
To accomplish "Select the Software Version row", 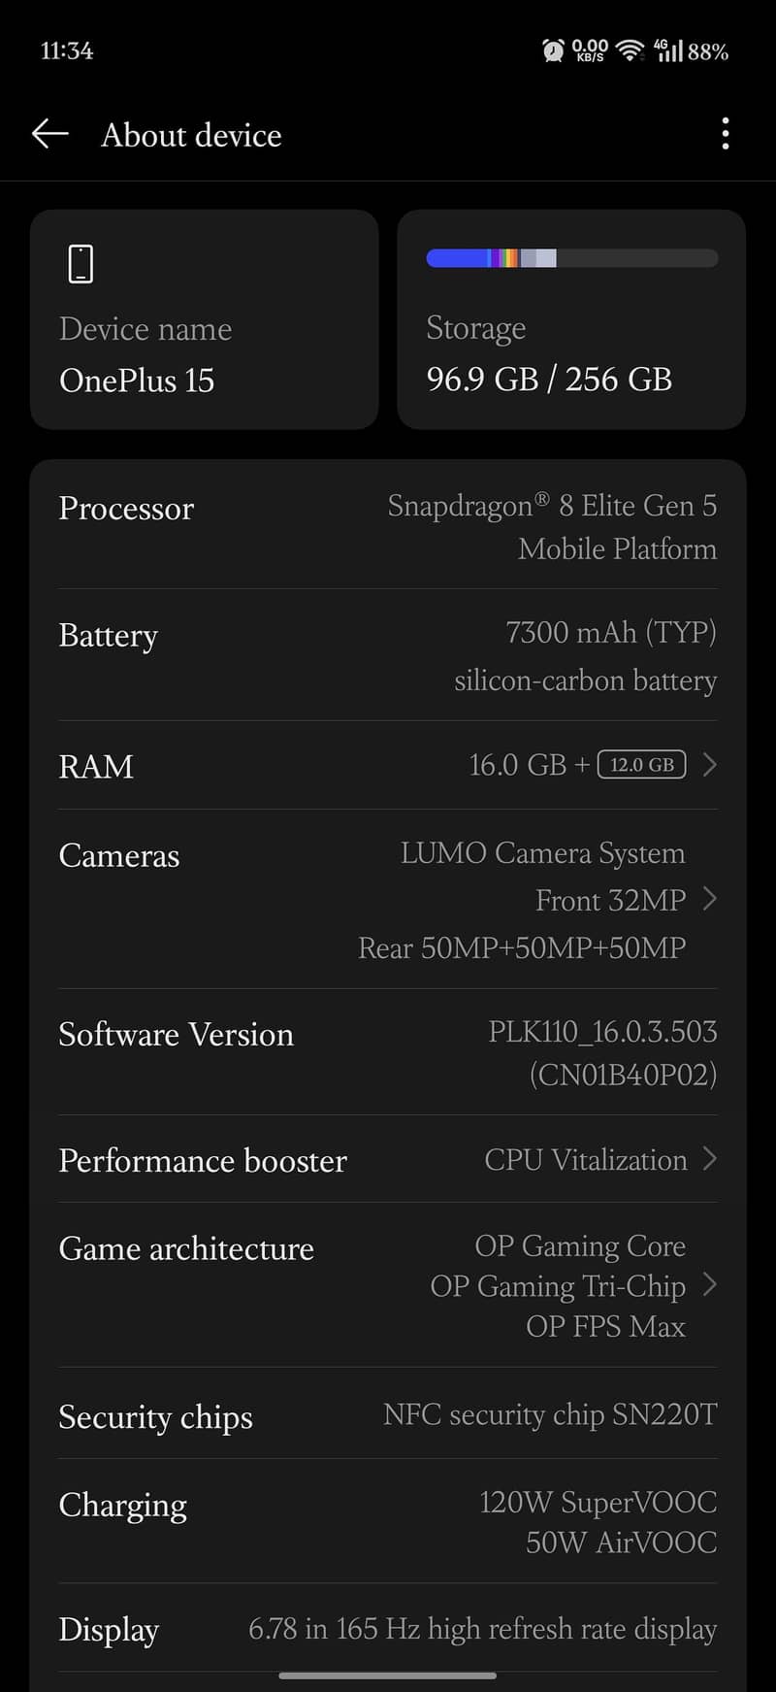I will [388, 1053].
